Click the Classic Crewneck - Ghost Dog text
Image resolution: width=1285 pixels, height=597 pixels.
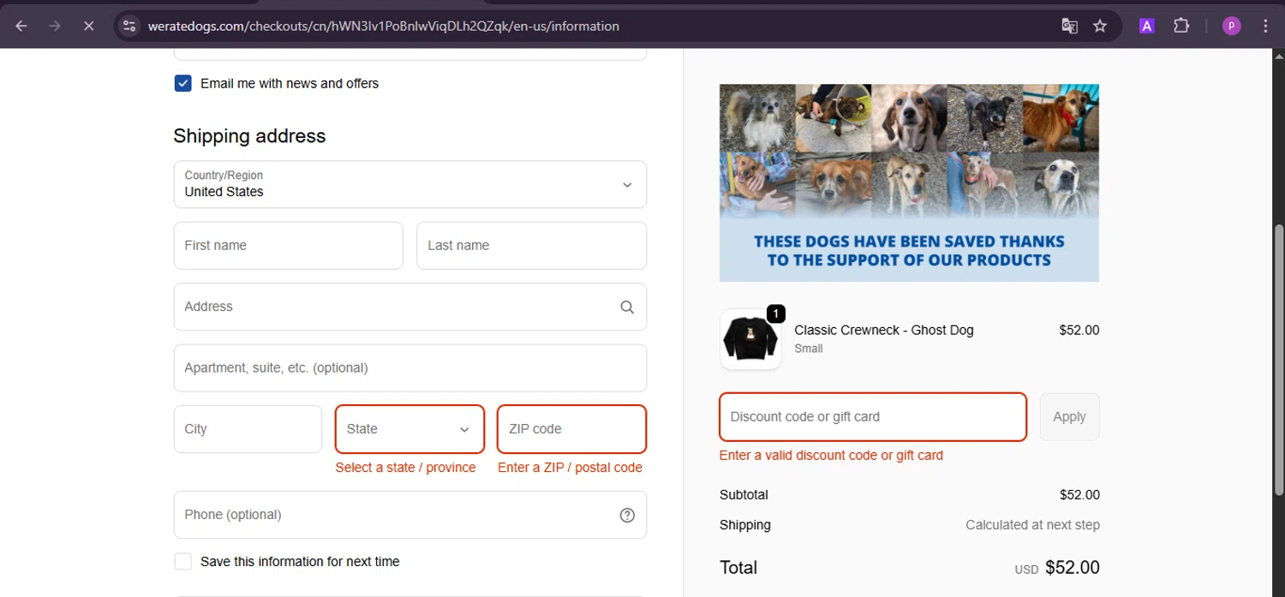(884, 330)
